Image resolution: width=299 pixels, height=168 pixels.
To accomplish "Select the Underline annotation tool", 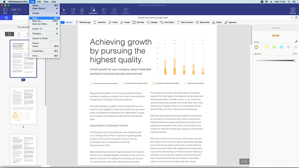I will point(99,22).
